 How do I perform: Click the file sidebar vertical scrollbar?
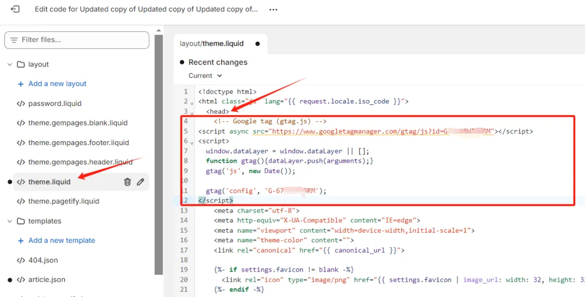159,155
